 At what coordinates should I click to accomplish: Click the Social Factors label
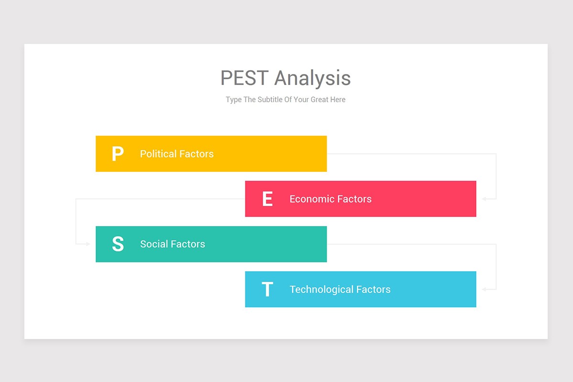[172, 244]
